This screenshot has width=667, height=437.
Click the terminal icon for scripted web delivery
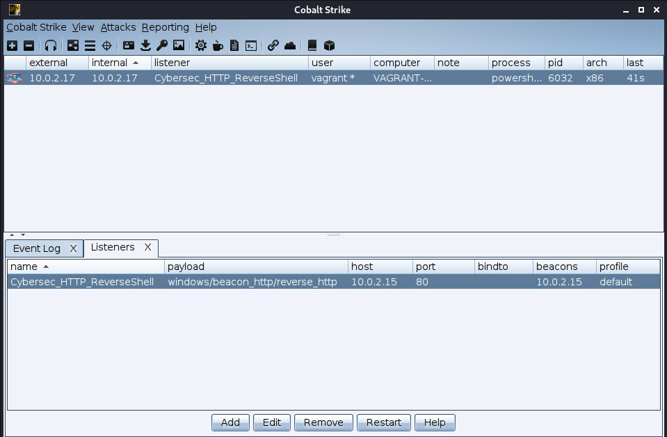coord(251,45)
